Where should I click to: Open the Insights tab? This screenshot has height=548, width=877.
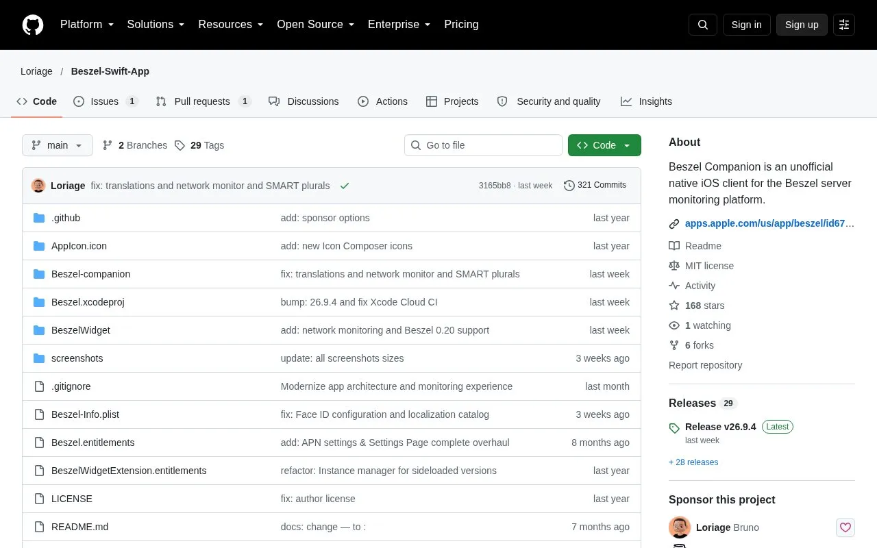646,101
